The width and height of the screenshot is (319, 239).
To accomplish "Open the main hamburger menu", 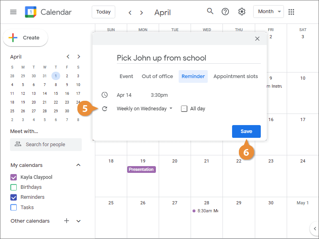I will pyautogui.click(x=13, y=12).
